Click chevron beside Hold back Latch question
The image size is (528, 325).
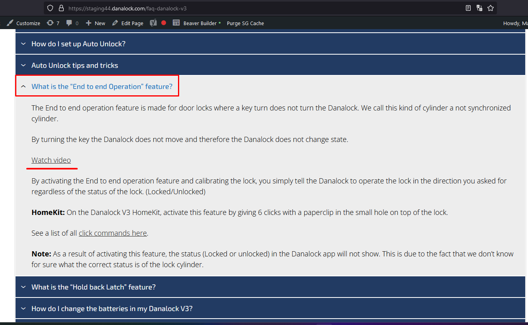tap(23, 287)
